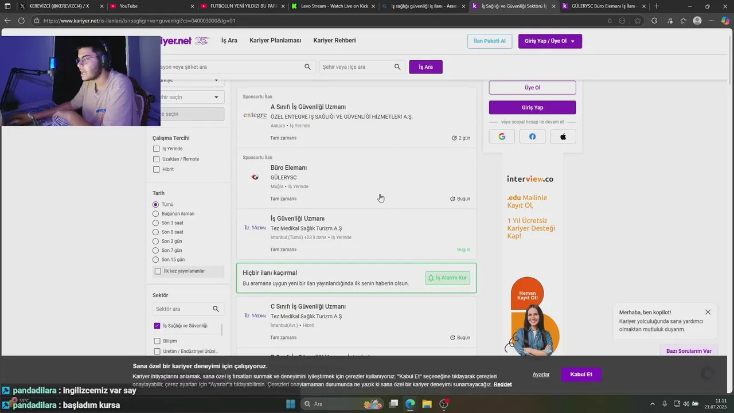The height and width of the screenshot is (413, 734).
Task: Select Son 15 gün radio
Action: pyautogui.click(x=155, y=260)
